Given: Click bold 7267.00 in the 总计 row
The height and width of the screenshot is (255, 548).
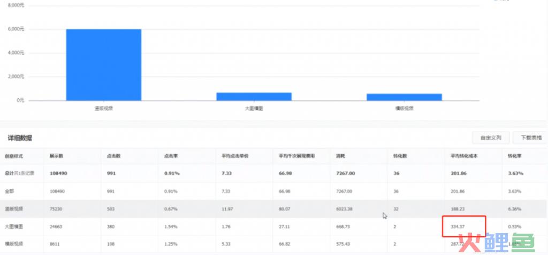Looking at the screenshot, I should (345, 173).
